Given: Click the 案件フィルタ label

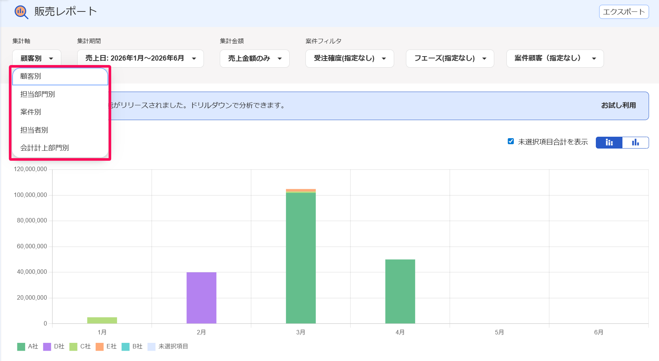Looking at the screenshot, I should [x=324, y=41].
